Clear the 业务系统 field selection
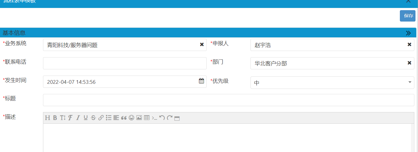The height and width of the screenshot is (152, 418). (x=202, y=44)
